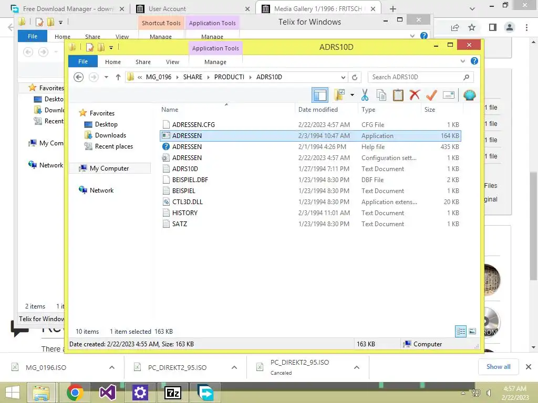Select My Computer in ADRS10D sidebar

[109, 168]
